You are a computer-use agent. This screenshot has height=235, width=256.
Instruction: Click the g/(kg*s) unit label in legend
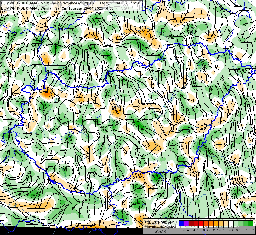coord(161,231)
